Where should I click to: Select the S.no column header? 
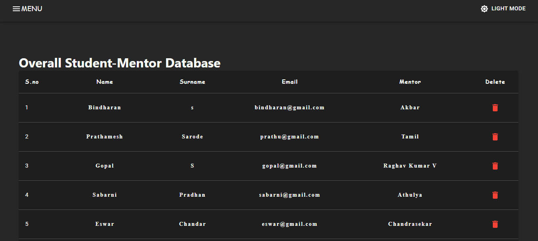click(32, 82)
